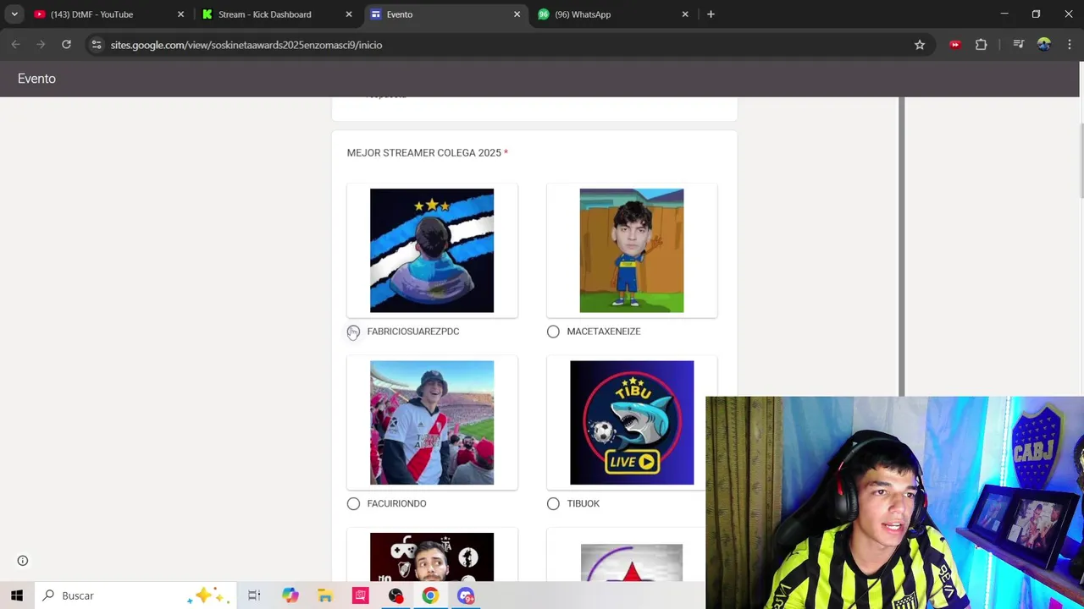Click FABRICIOSUAREZPDC flag avatar image

432,250
